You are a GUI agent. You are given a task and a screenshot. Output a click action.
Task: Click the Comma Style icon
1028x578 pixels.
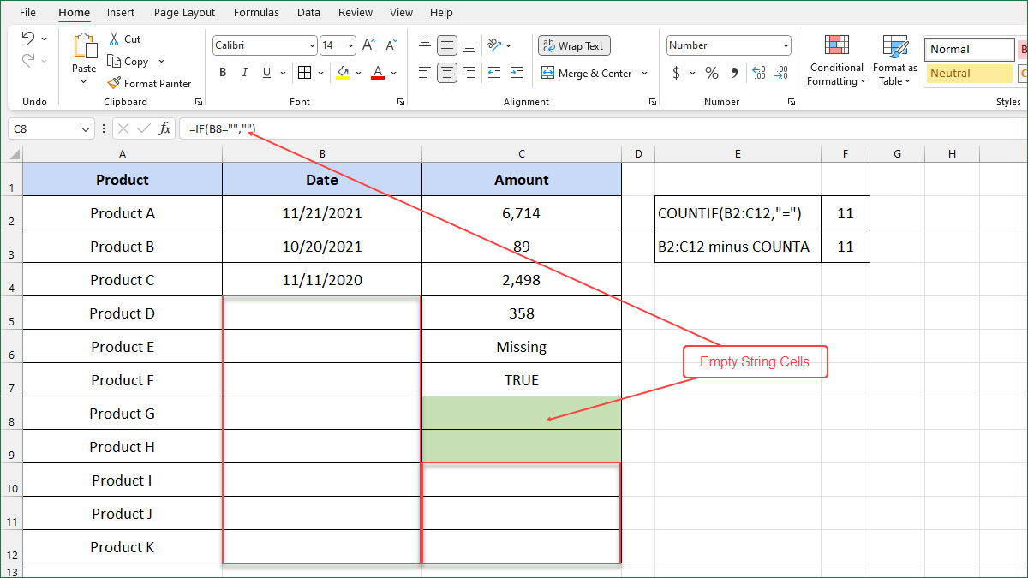733,73
